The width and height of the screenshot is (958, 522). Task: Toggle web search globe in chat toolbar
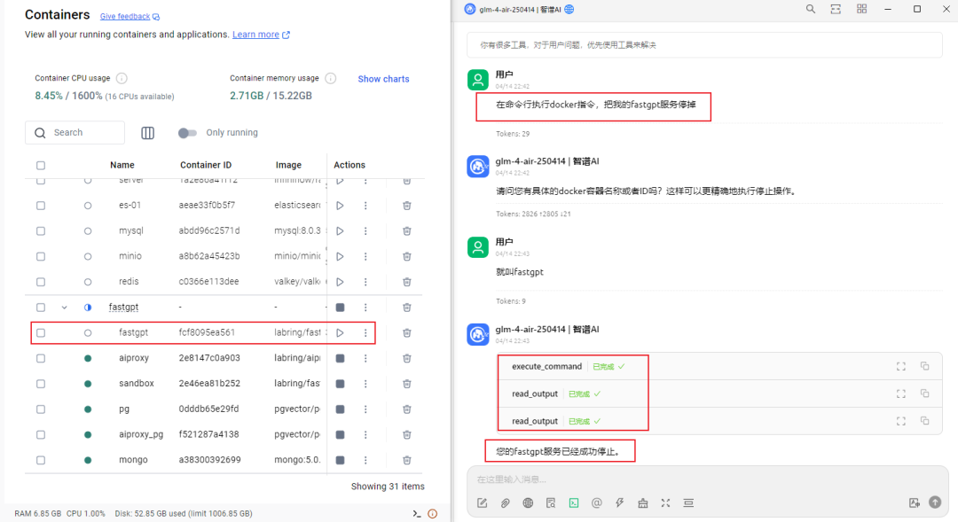pos(528,503)
